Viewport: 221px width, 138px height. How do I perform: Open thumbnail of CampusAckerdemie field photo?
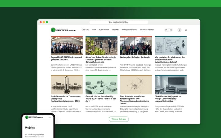click(x=101, y=45)
